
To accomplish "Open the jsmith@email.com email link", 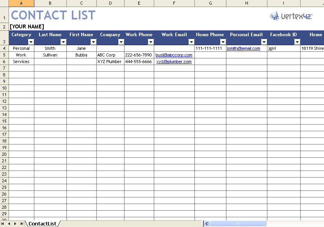I will (x=243, y=48).
